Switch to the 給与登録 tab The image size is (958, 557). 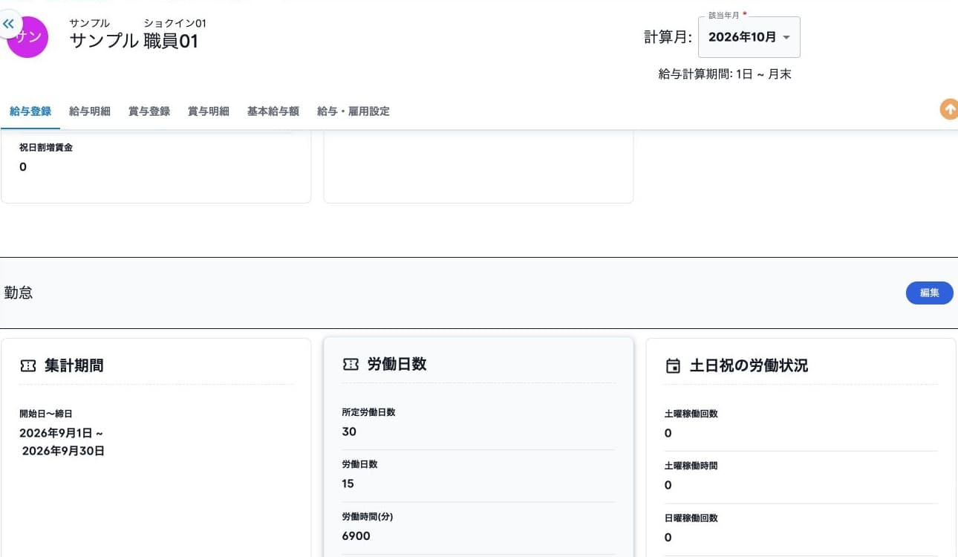30,111
